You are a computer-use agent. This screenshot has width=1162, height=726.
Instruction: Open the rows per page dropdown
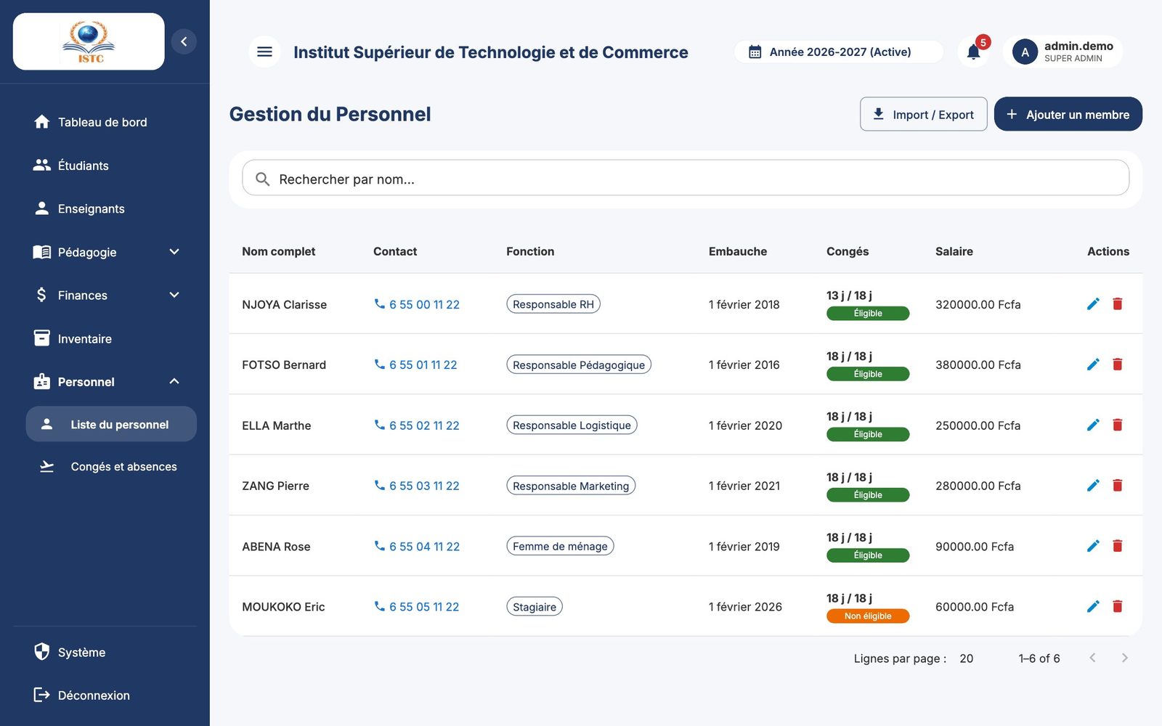pyautogui.click(x=967, y=658)
